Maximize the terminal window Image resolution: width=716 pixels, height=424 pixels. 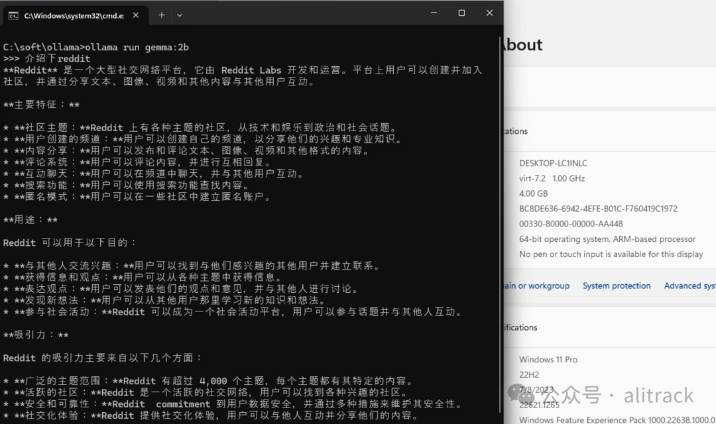point(461,13)
